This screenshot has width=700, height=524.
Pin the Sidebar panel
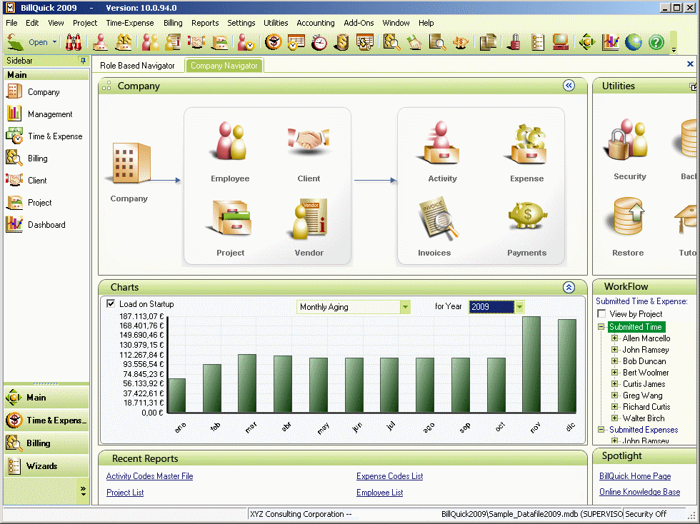83,60
